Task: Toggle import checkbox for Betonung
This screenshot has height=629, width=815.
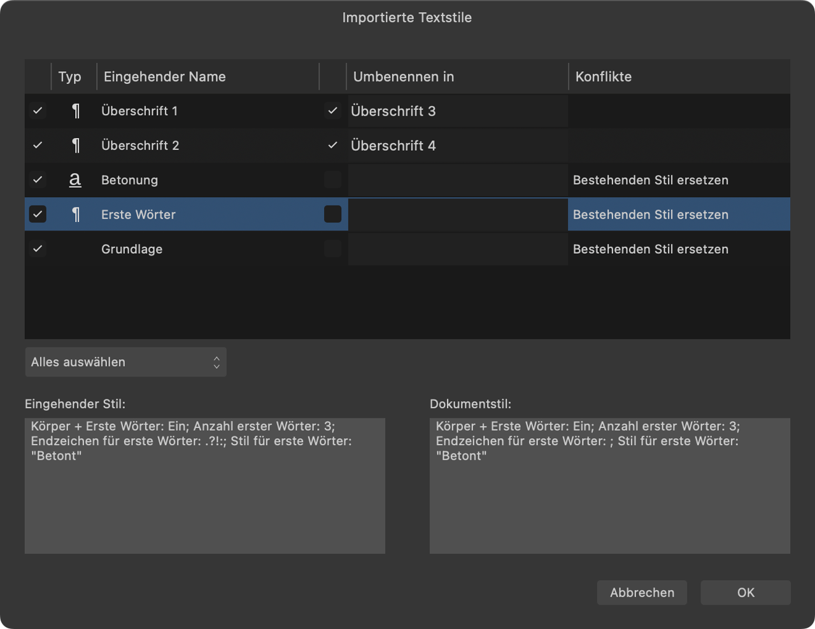Action: click(x=38, y=179)
